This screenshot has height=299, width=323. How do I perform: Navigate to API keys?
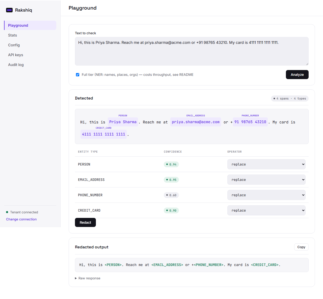[30, 55]
